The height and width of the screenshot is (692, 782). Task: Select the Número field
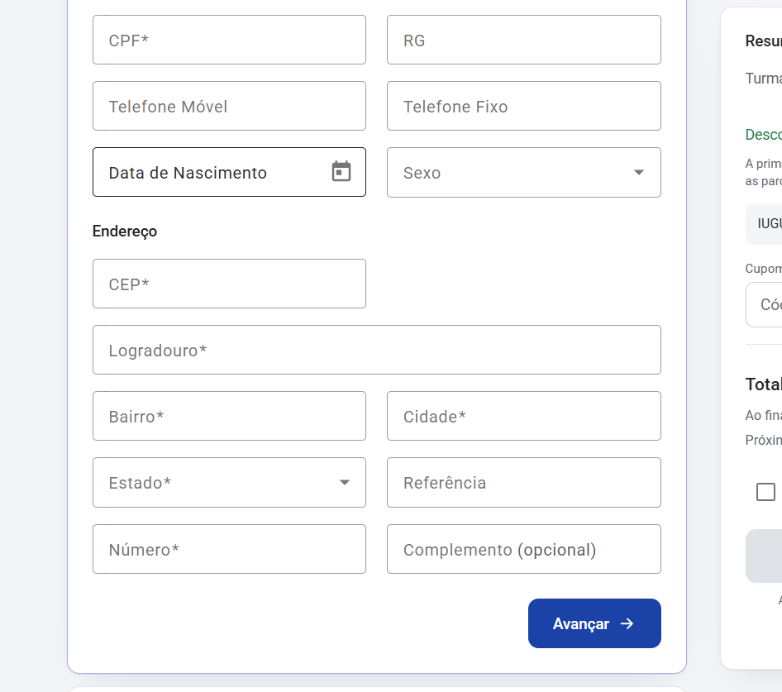tap(230, 549)
